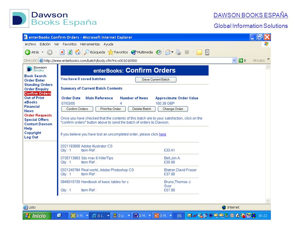
Task: Open the Inicio start button
Action: pyautogui.click(x=37, y=216)
